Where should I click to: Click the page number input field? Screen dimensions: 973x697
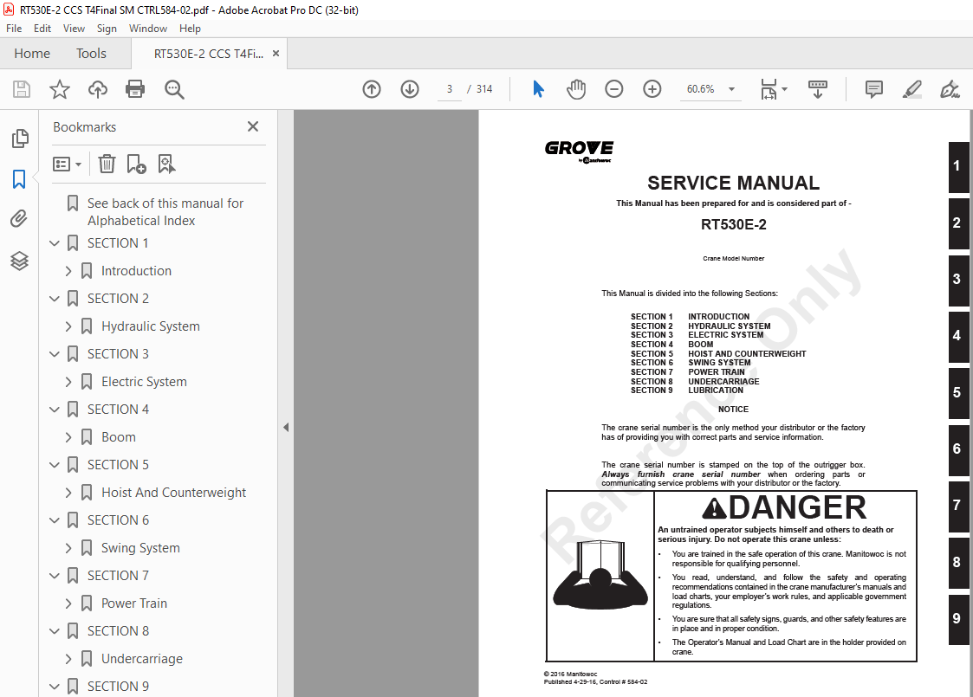coord(450,89)
